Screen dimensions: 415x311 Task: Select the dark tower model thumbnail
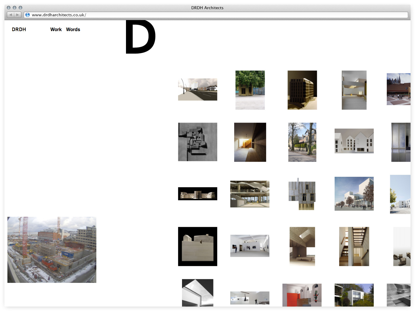(302, 90)
